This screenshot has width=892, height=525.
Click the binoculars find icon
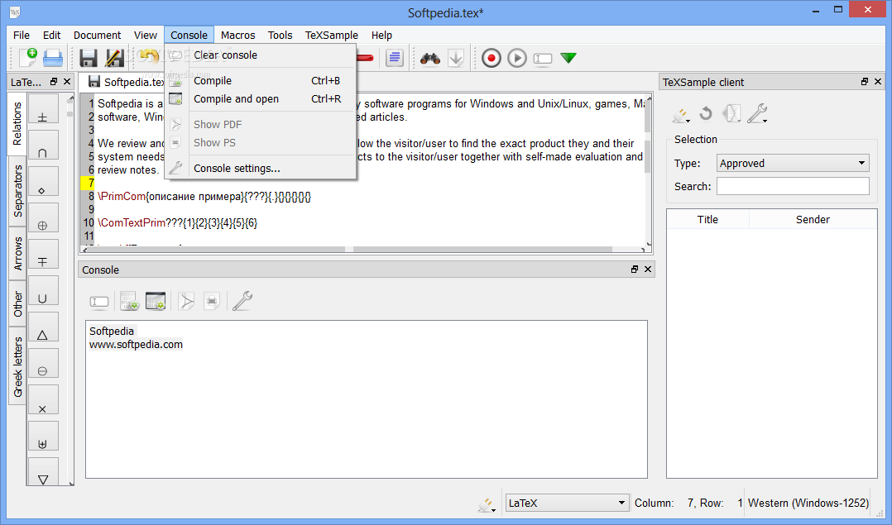(x=430, y=58)
